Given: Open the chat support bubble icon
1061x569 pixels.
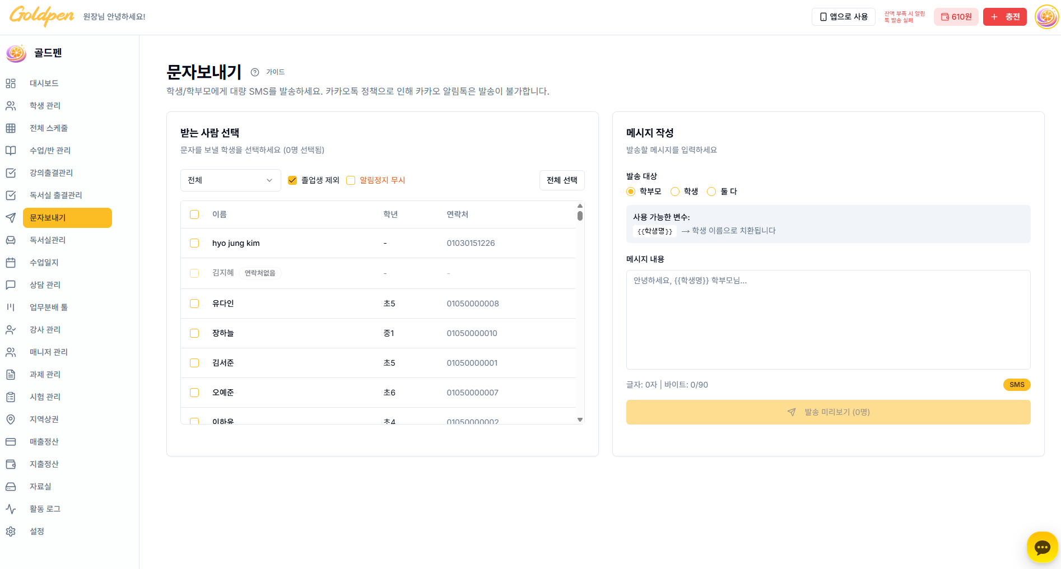Looking at the screenshot, I should pos(1042,547).
